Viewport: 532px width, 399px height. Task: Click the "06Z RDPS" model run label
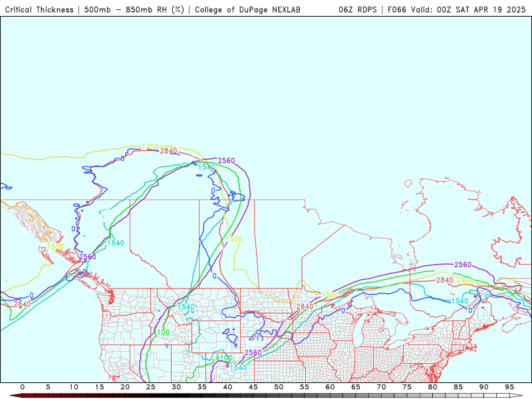click(358, 10)
